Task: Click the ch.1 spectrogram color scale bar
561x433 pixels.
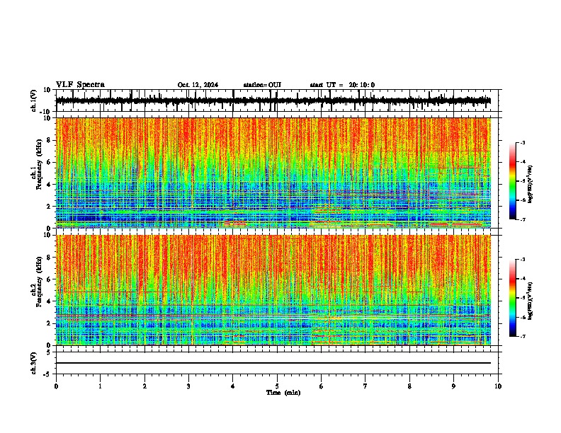Action: (x=512, y=181)
